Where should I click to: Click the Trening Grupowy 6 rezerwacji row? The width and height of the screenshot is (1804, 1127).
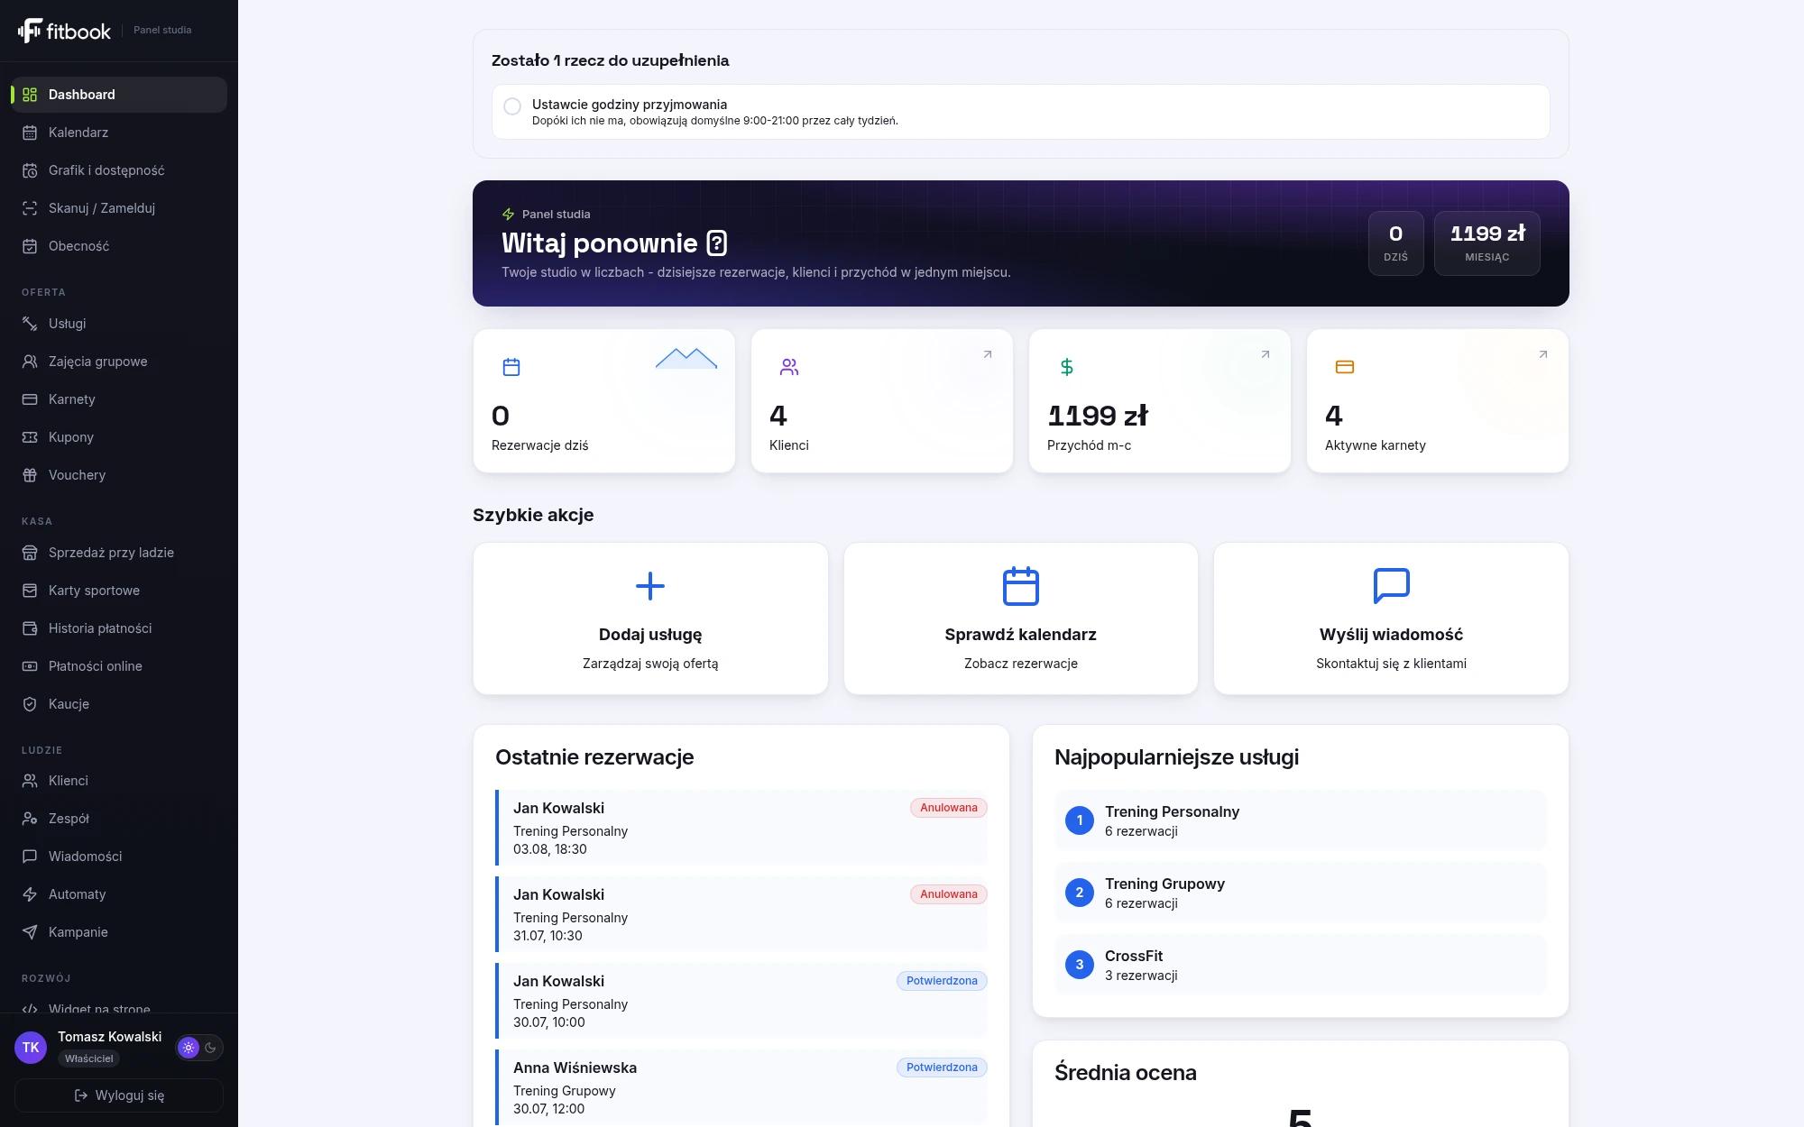(1301, 893)
